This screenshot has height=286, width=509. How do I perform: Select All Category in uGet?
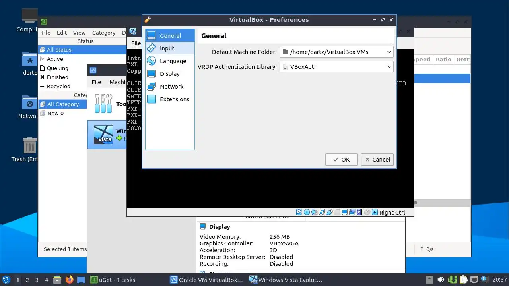pos(63,104)
